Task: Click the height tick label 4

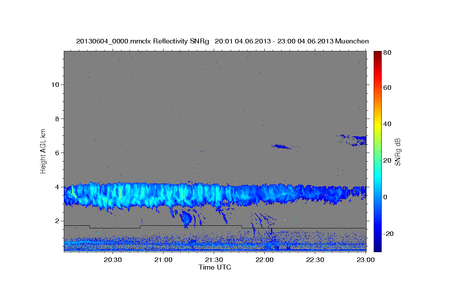Action: click(57, 187)
